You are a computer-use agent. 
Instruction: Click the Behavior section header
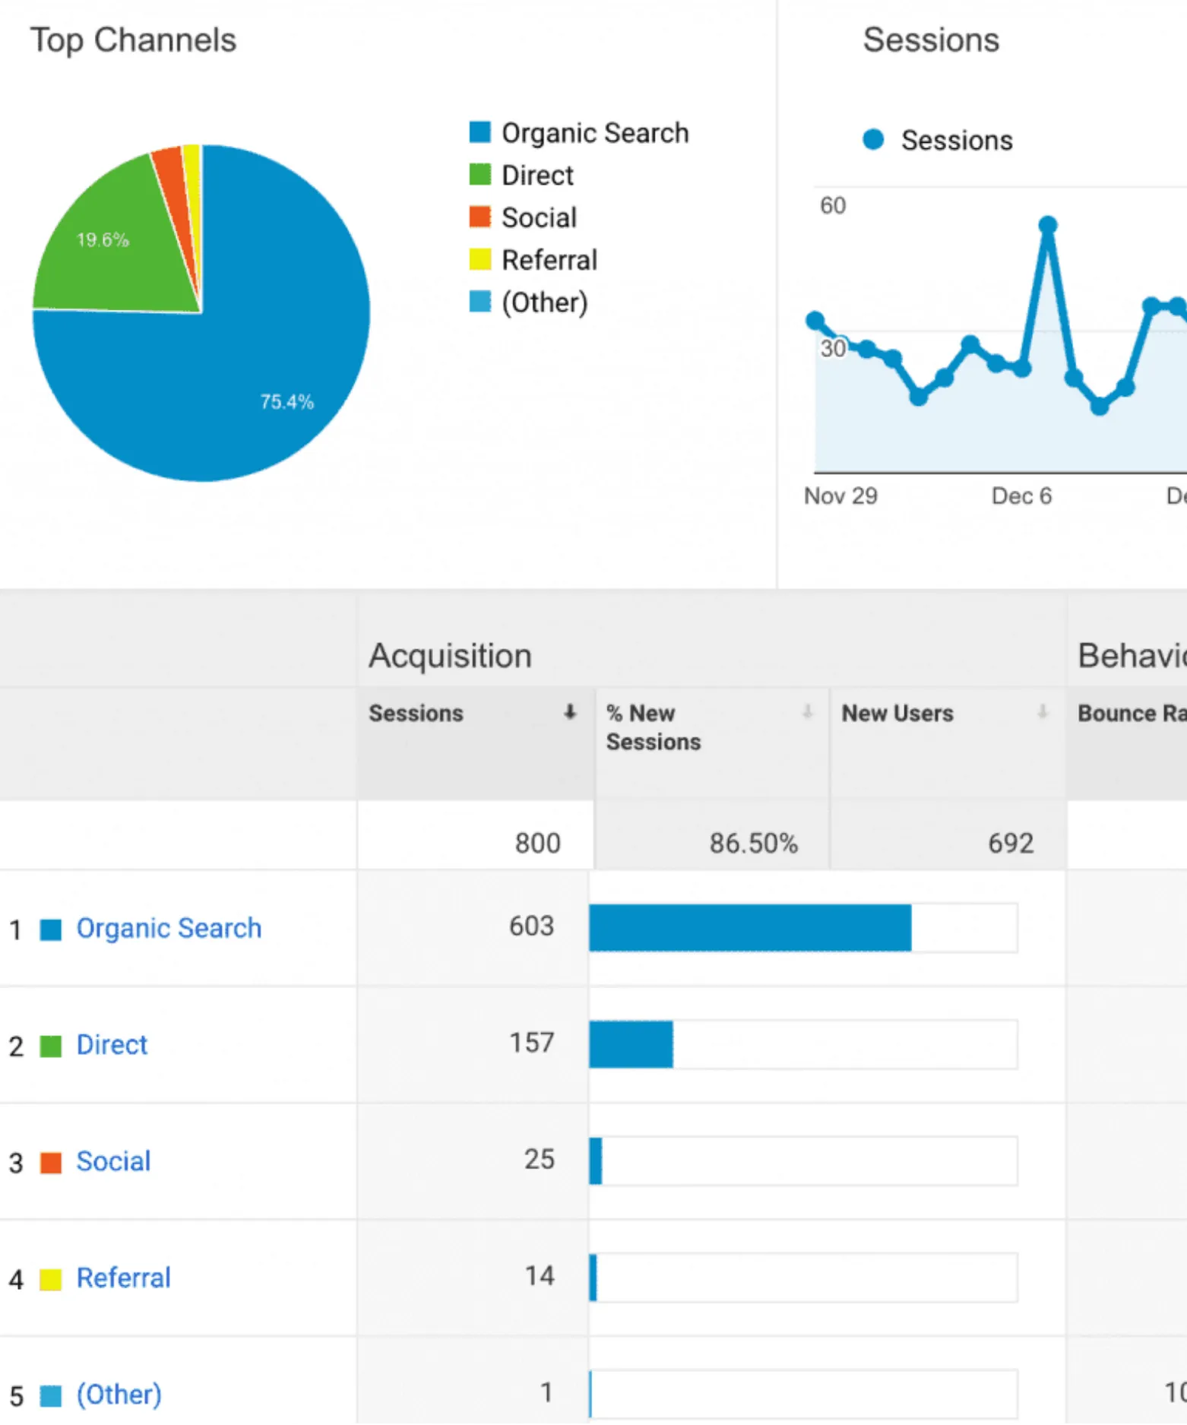[x=1131, y=656]
